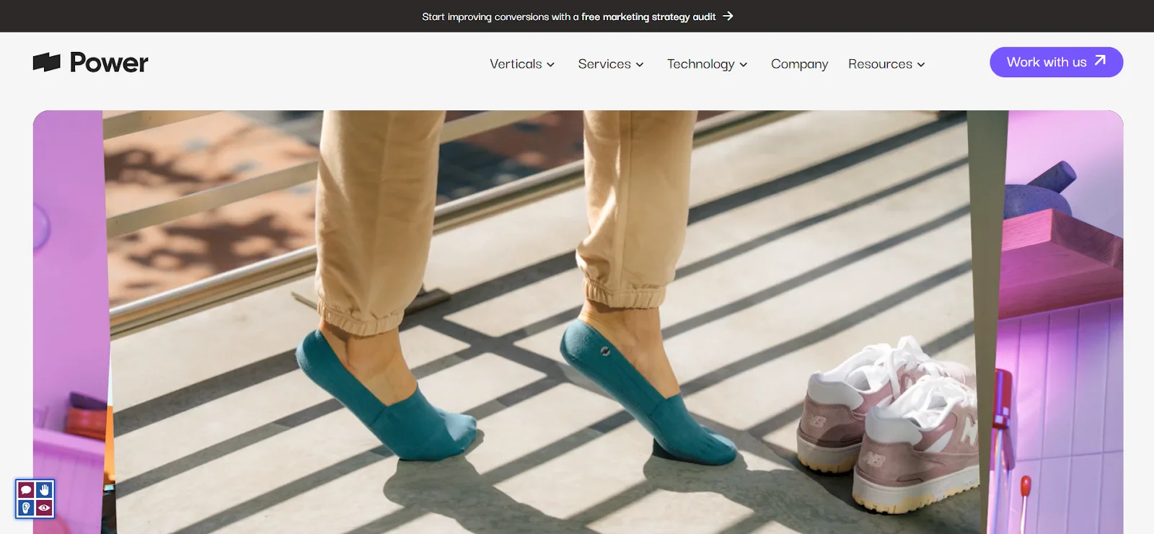Open the Verticals menu label

[516, 64]
